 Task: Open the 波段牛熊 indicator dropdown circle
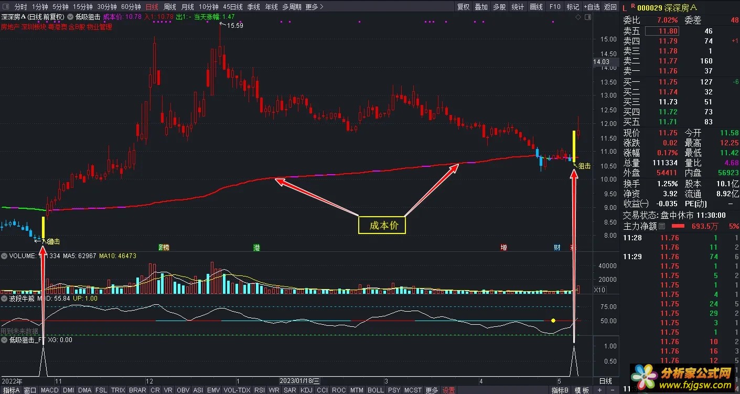[4, 298]
